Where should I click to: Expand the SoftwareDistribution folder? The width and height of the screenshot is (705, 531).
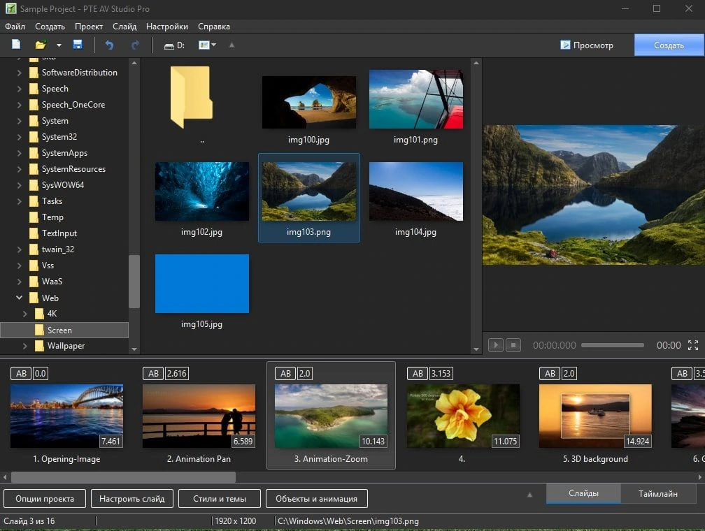tap(20, 73)
